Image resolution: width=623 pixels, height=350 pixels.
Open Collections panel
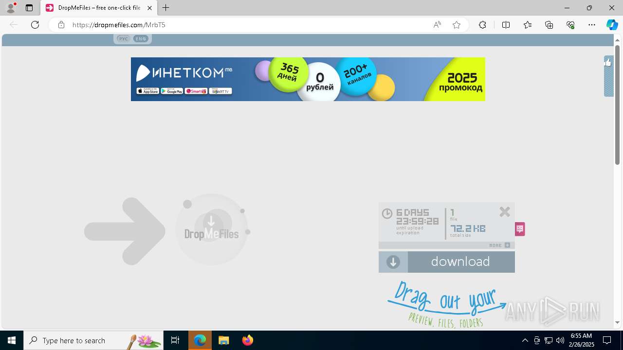click(x=549, y=25)
